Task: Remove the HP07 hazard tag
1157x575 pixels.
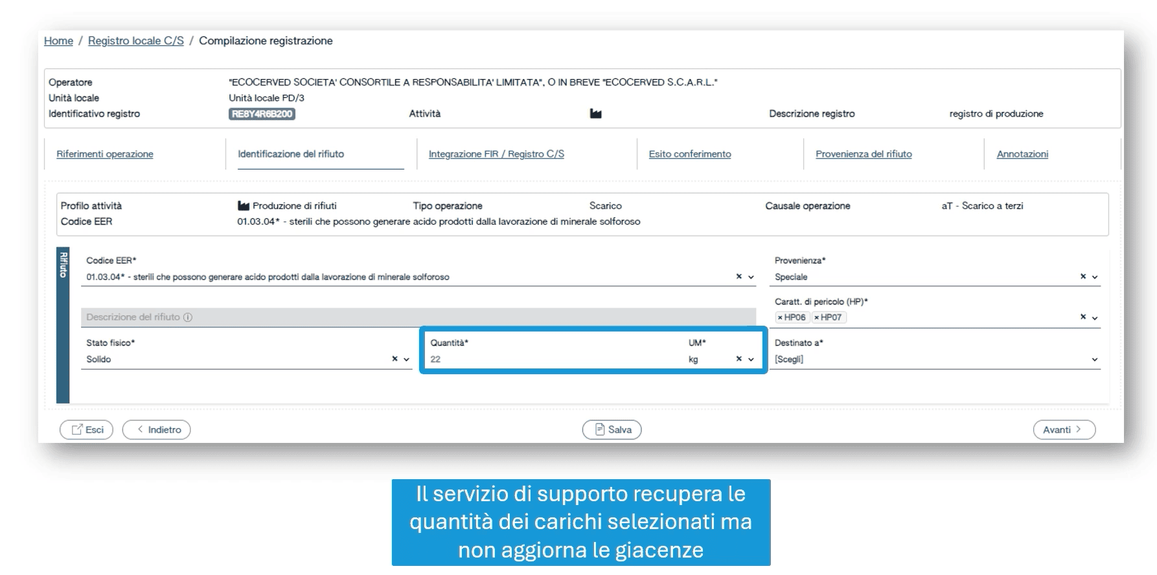Action: click(816, 317)
